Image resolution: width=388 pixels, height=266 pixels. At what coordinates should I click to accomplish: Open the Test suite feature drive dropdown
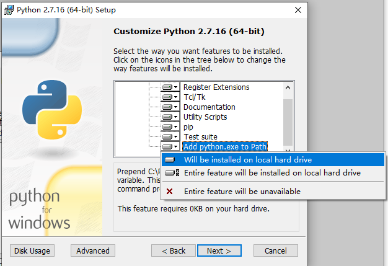pyautogui.click(x=170, y=136)
